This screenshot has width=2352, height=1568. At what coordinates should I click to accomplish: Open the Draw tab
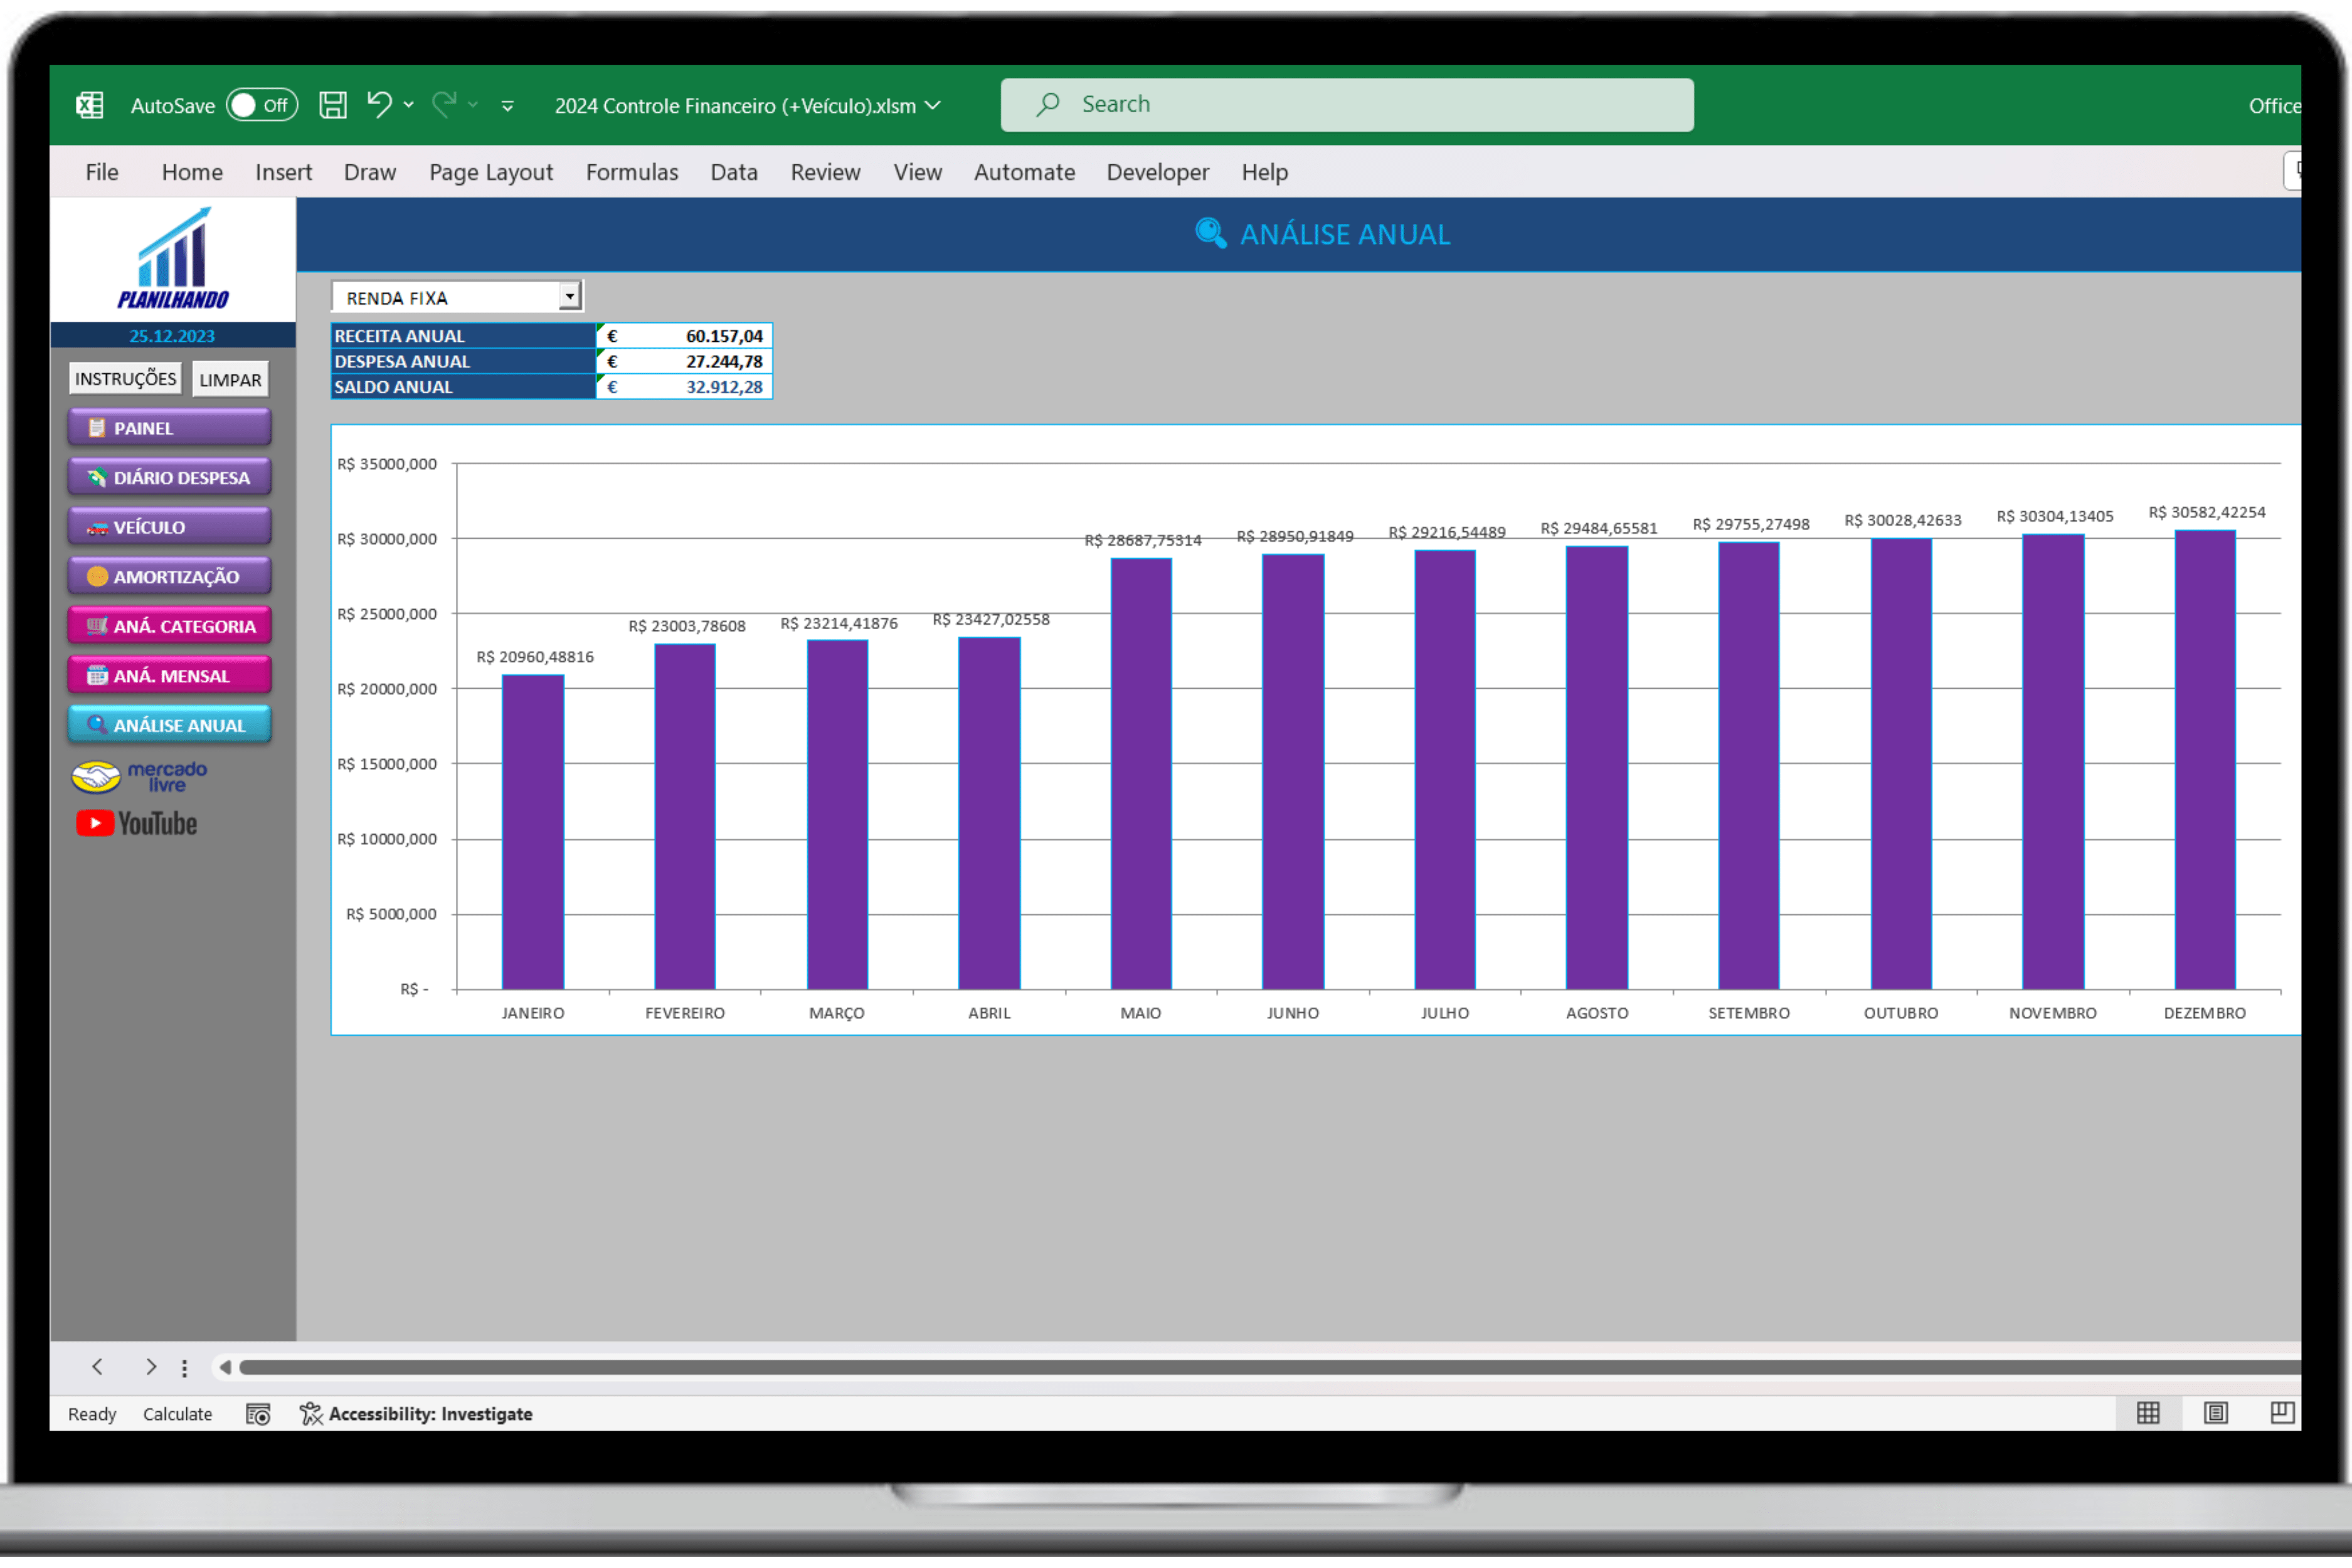370,172
